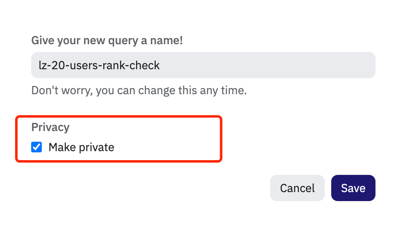Click the gray Cancel button
The height and width of the screenshot is (231, 405).
[297, 188]
